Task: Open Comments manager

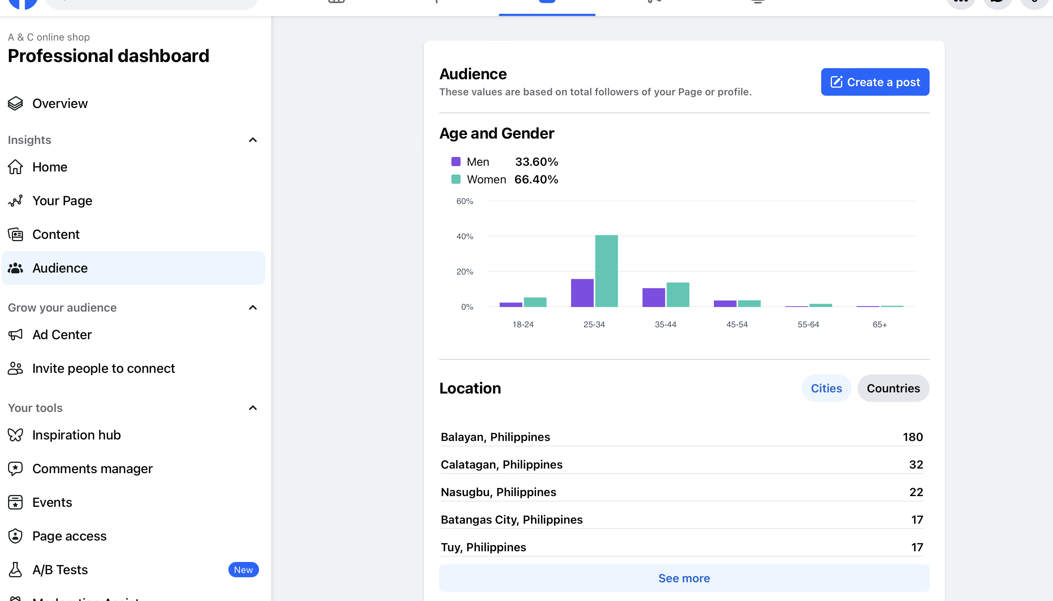Action: click(x=133, y=469)
